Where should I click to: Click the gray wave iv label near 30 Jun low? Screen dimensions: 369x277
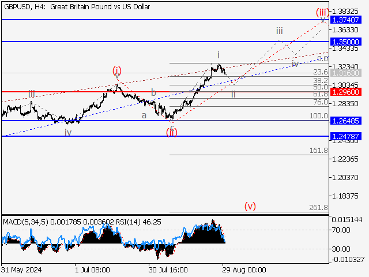(x=68, y=133)
